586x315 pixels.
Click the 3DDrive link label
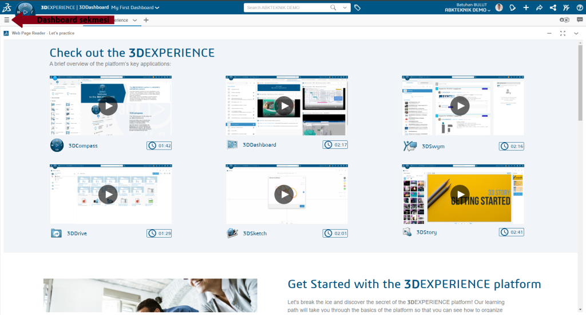pyautogui.click(x=77, y=233)
